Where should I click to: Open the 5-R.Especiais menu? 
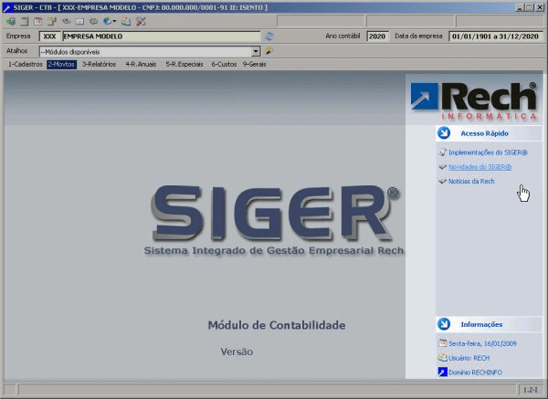coord(184,64)
